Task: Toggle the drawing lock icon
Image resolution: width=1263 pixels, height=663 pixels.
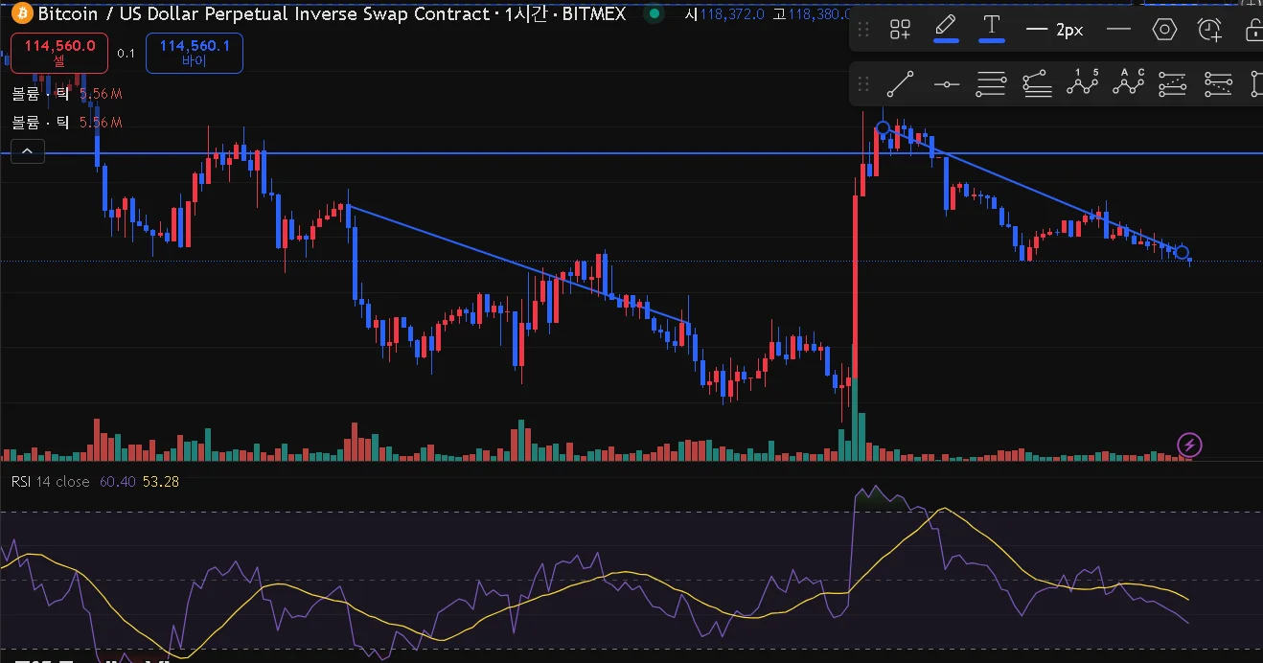Action: [x=1253, y=30]
